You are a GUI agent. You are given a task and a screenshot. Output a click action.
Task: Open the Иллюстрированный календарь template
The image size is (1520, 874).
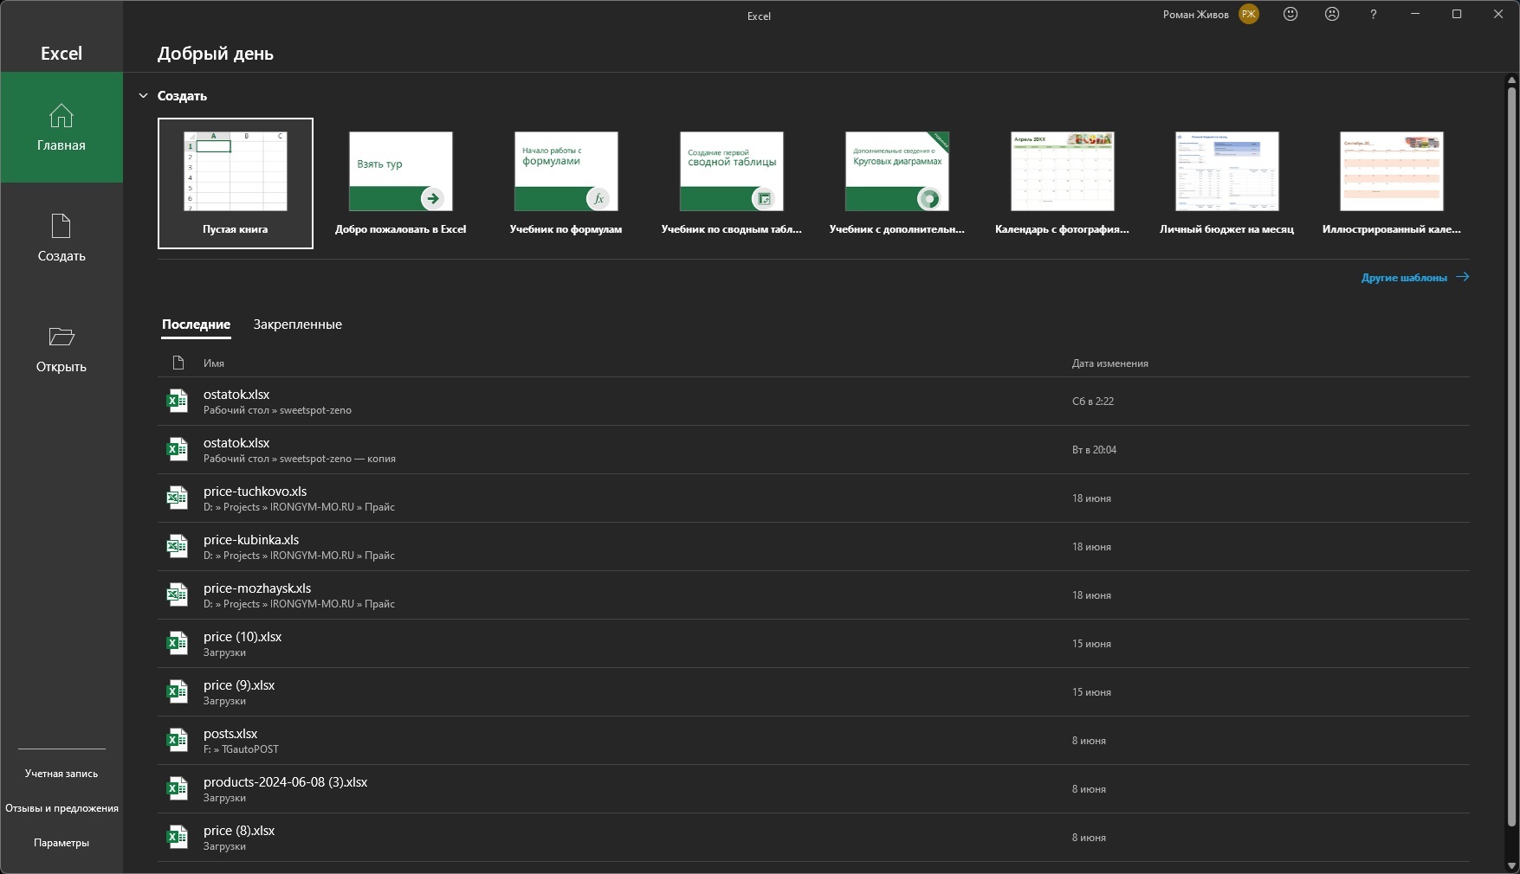tap(1392, 183)
